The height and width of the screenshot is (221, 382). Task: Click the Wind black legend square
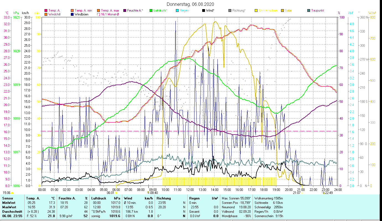coord(203,10)
